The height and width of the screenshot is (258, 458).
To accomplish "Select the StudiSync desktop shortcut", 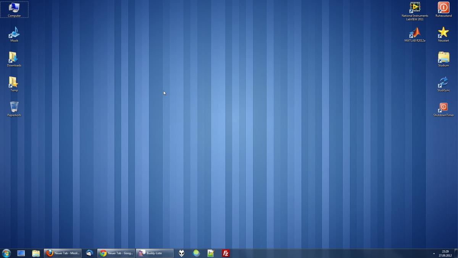I will tap(443, 83).
